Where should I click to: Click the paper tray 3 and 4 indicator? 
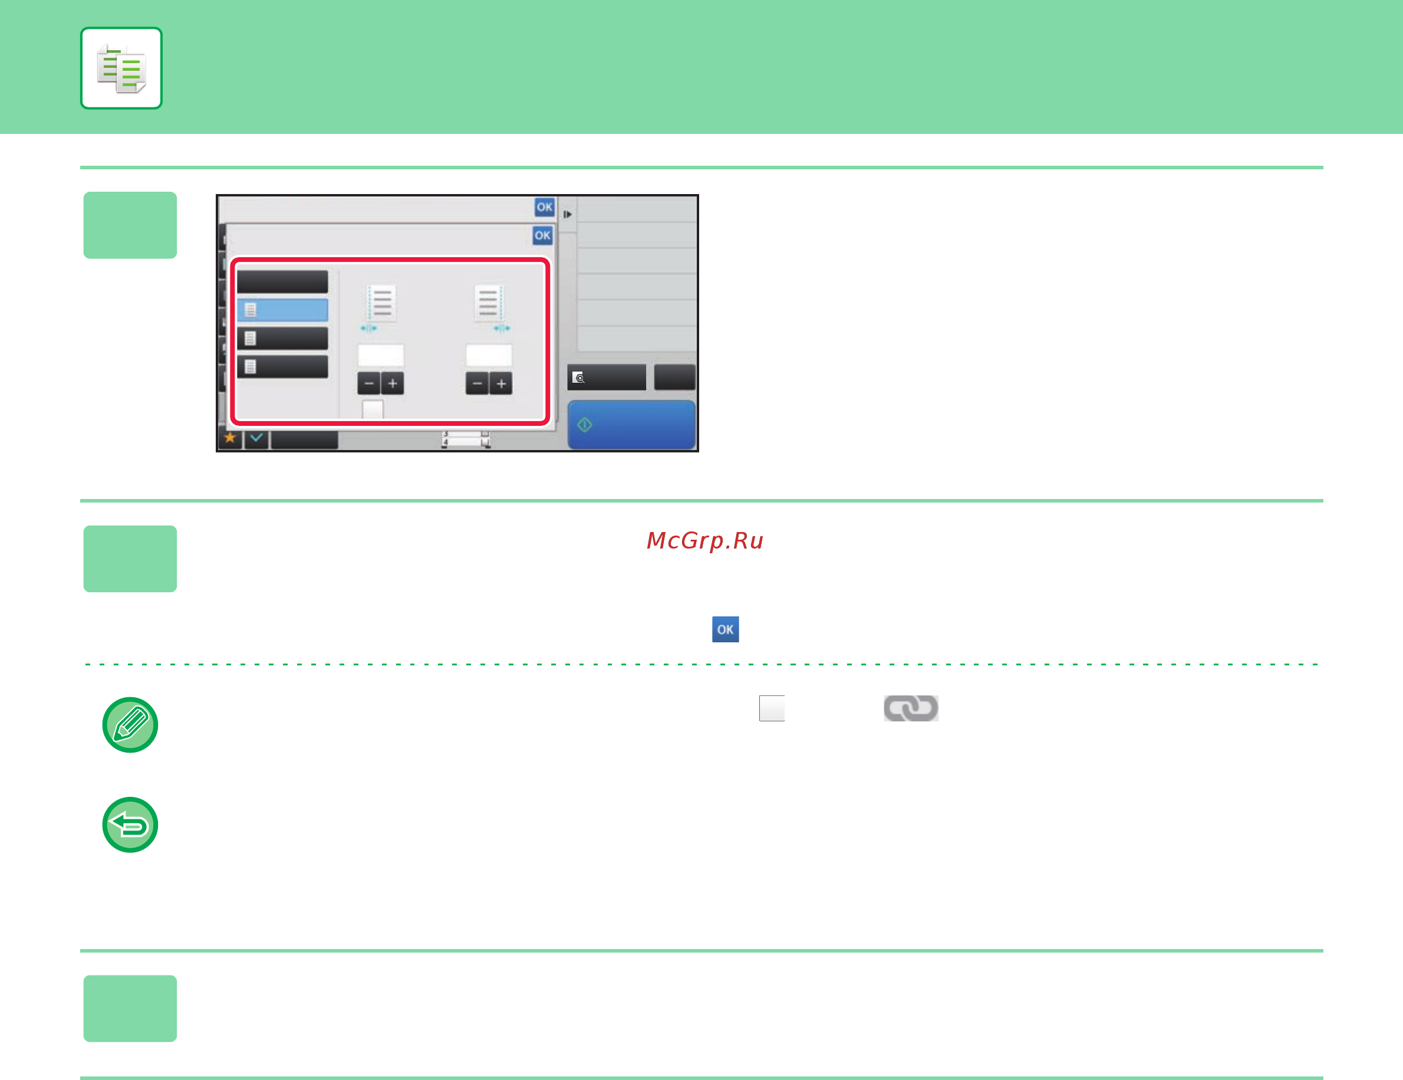click(x=466, y=439)
